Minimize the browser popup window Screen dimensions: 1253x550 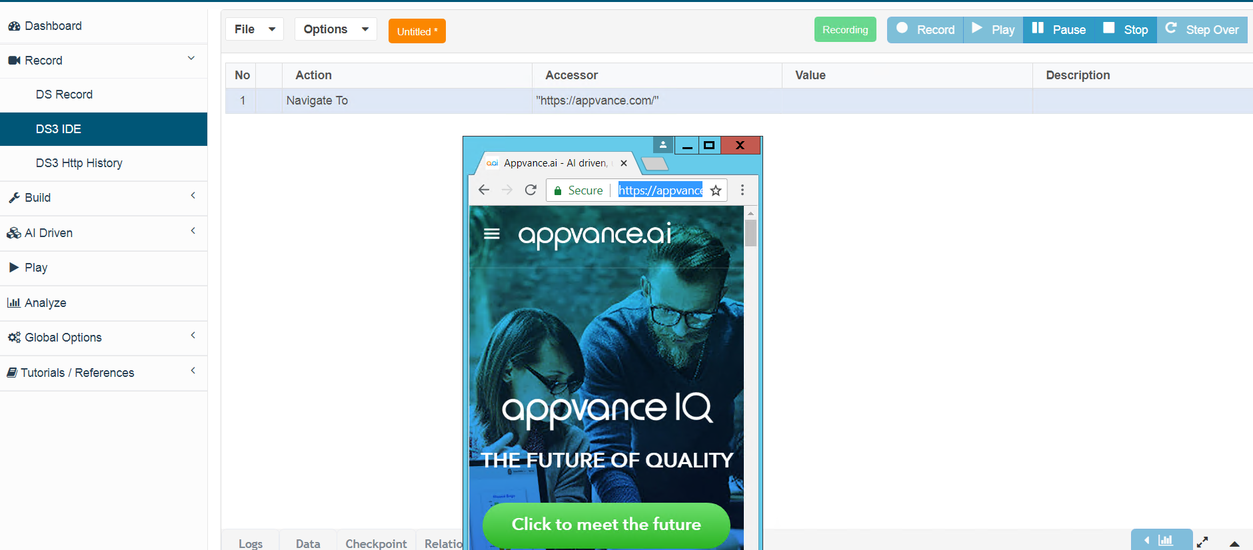click(687, 145)
